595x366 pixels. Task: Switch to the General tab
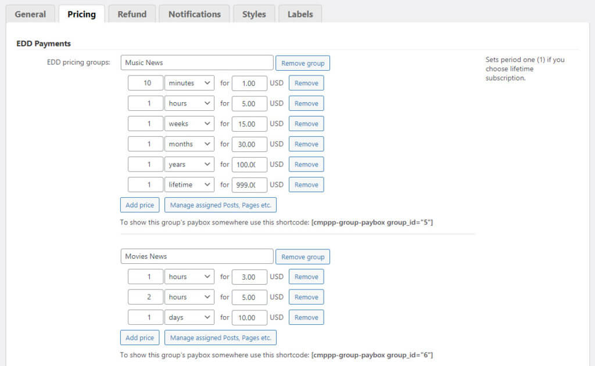30,14
